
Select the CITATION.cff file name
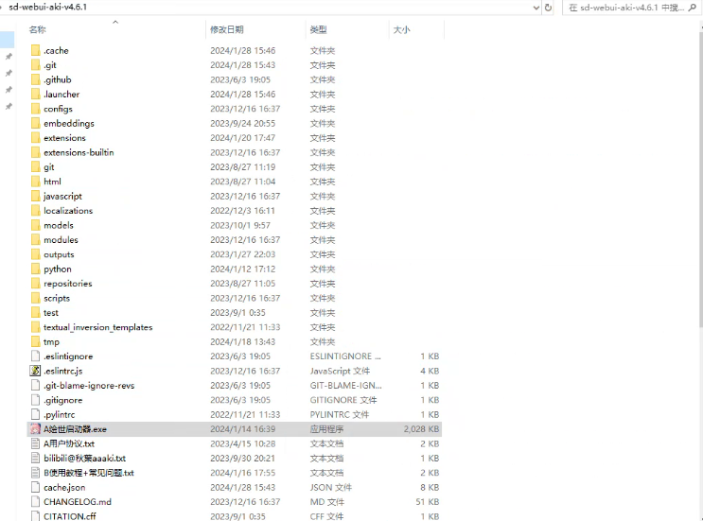click(69, 516)
